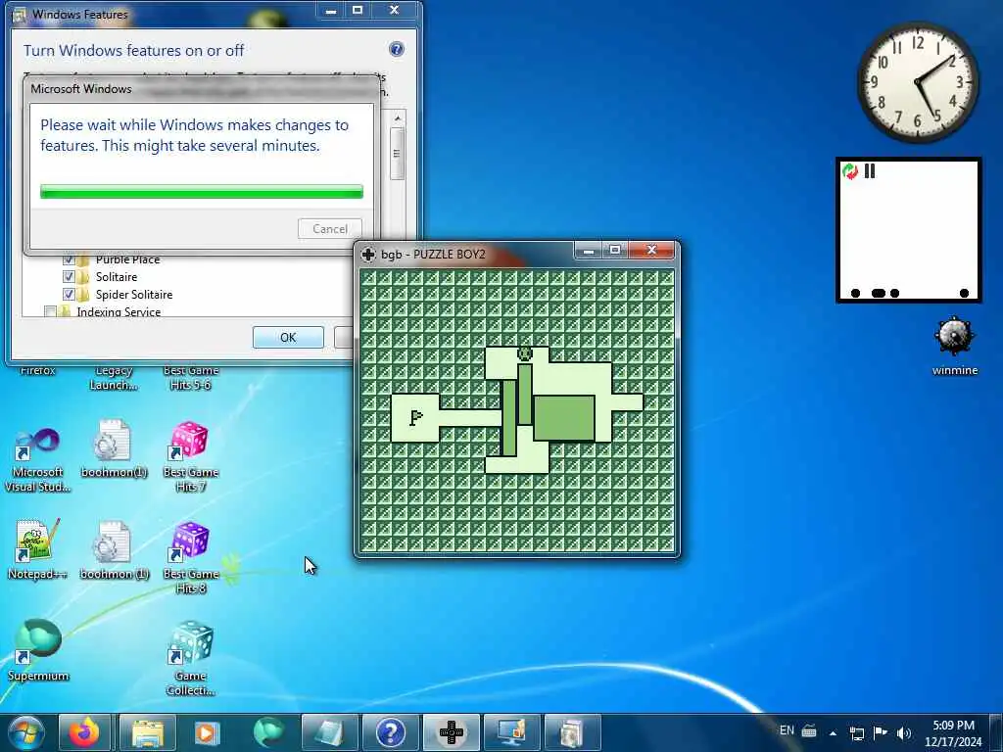
Task: Cancel the Windows feature changes
Action: click(330, 229)
